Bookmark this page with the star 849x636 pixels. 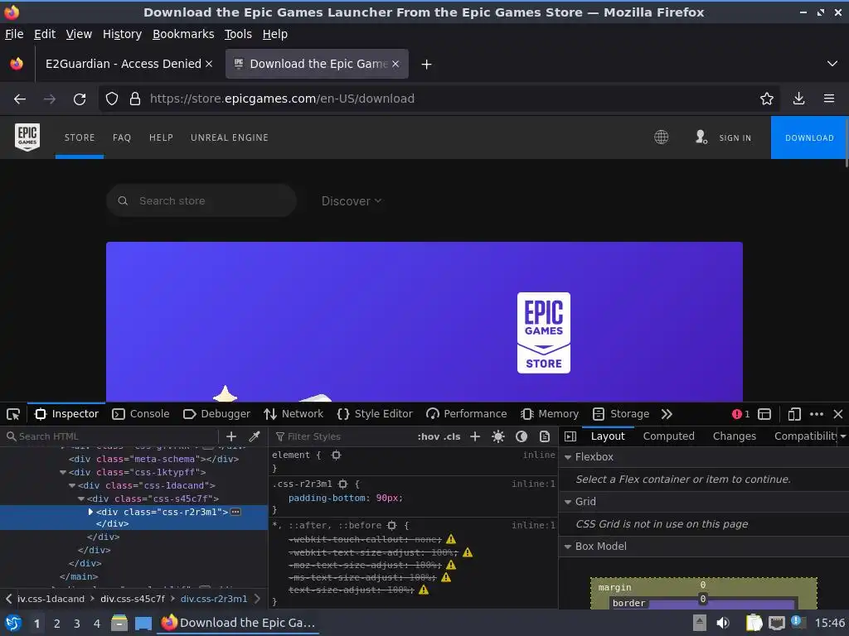[x=767, y=99]
